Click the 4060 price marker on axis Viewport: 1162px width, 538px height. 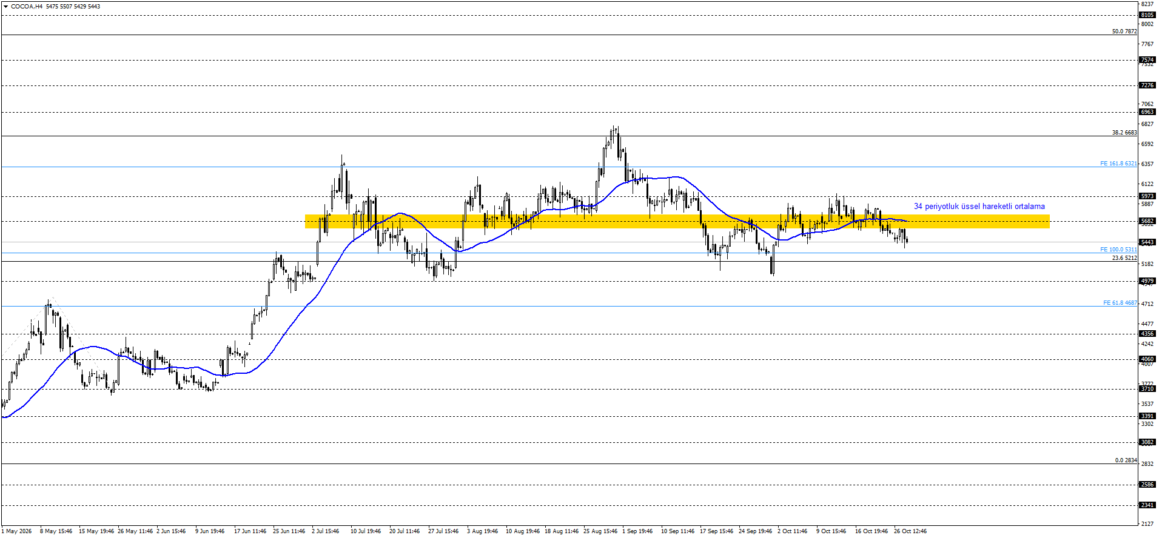click(1147, 359)
